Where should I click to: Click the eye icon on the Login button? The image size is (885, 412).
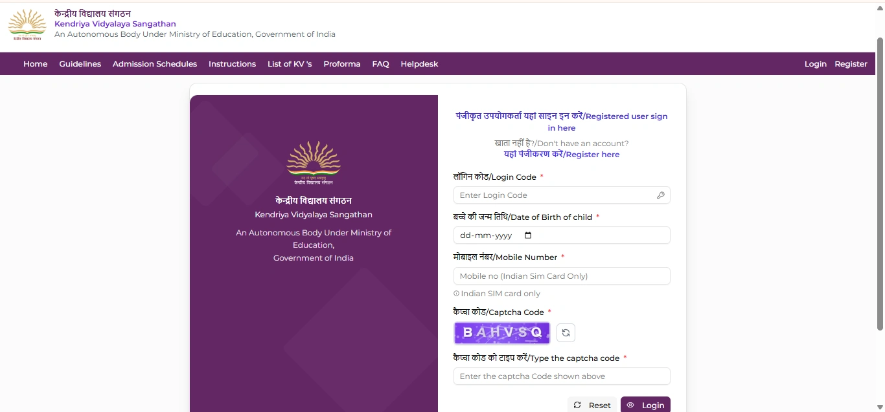pyautogui.click(x=630, y=405)
